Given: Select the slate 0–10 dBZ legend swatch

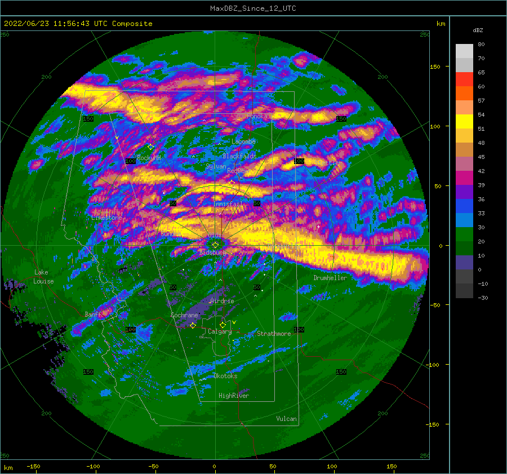Looking at the screenshot, I should [x=464, y=263].
